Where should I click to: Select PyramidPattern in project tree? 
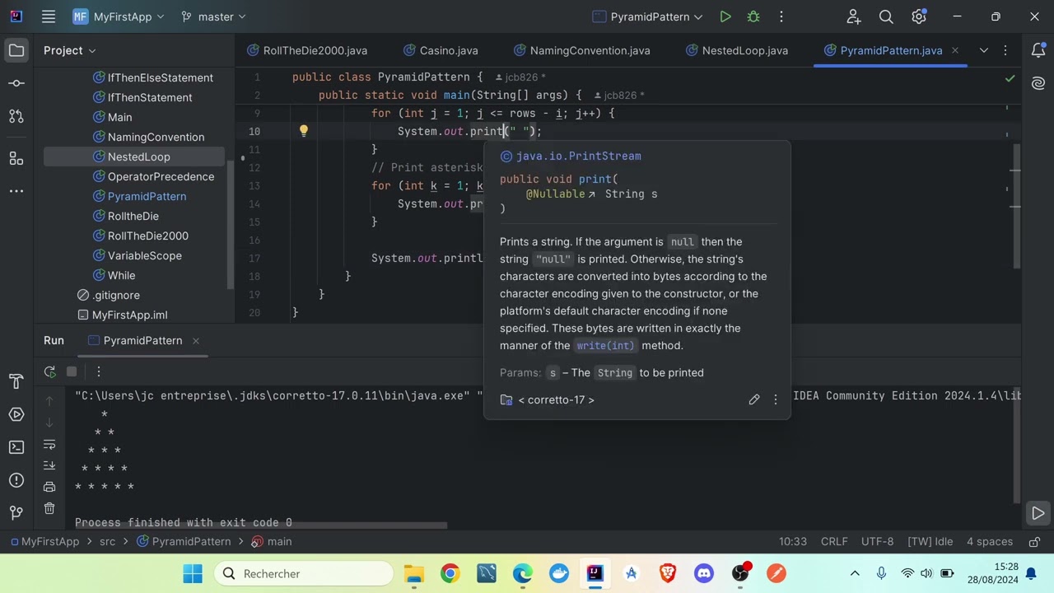coord(147,196)
